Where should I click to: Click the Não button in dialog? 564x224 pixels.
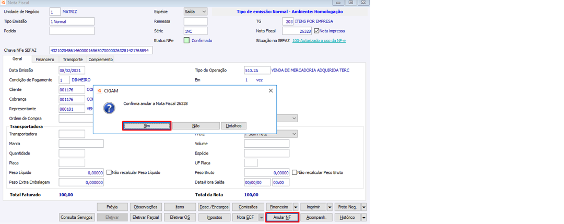(196, 126)
